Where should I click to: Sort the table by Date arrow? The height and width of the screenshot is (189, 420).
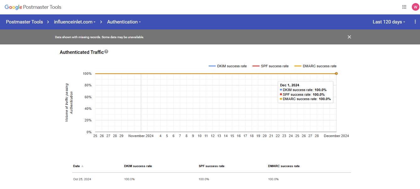[82, 166]
